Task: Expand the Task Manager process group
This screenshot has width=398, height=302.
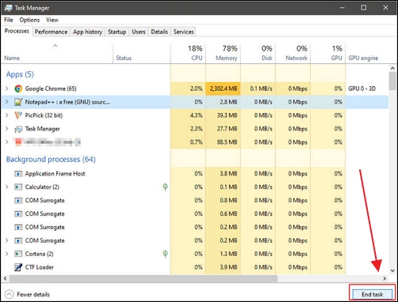Action: 7,129
